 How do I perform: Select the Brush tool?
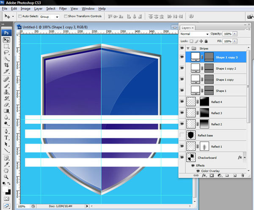click(6, 86)
